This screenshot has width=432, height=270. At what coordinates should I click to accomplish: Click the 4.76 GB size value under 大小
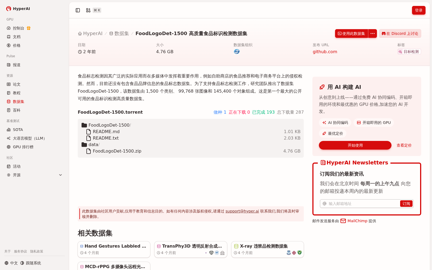pos(165,52)
